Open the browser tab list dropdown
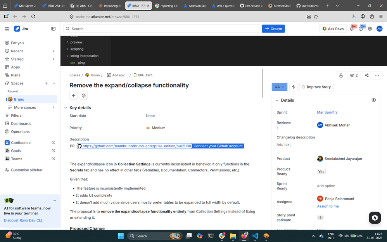The image size is (387, 242). coord(337,6)
